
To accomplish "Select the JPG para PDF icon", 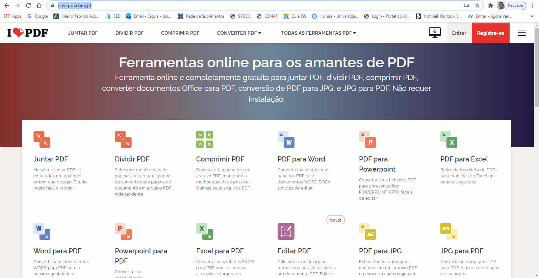I will coord(449,231).
